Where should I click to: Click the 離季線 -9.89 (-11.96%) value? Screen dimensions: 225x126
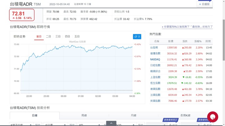click(x=98, y=12)
